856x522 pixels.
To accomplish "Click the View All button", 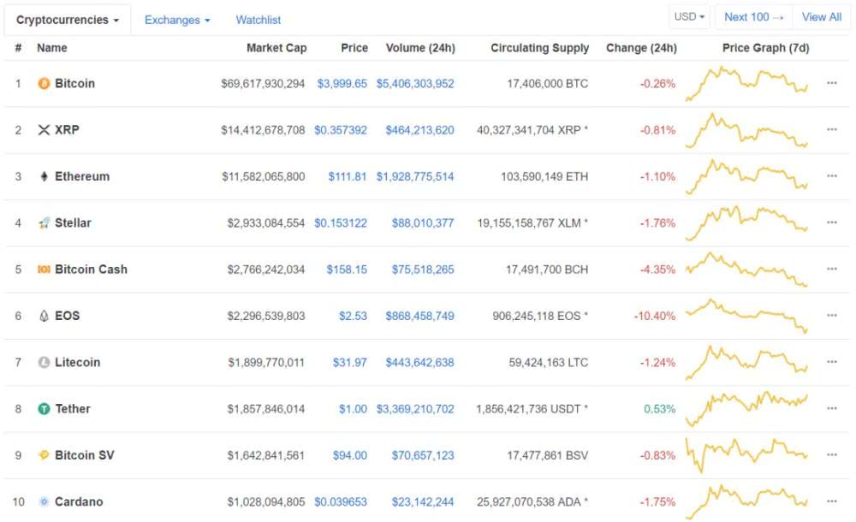I will click(x=821, y=17).
